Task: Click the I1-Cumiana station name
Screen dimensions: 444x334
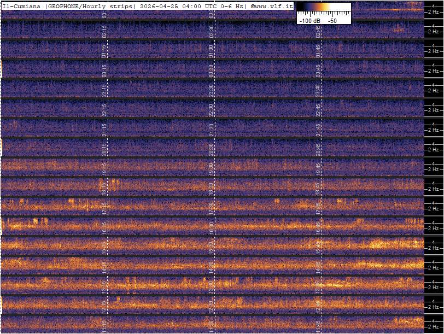Action: click(x=22, y=5)
